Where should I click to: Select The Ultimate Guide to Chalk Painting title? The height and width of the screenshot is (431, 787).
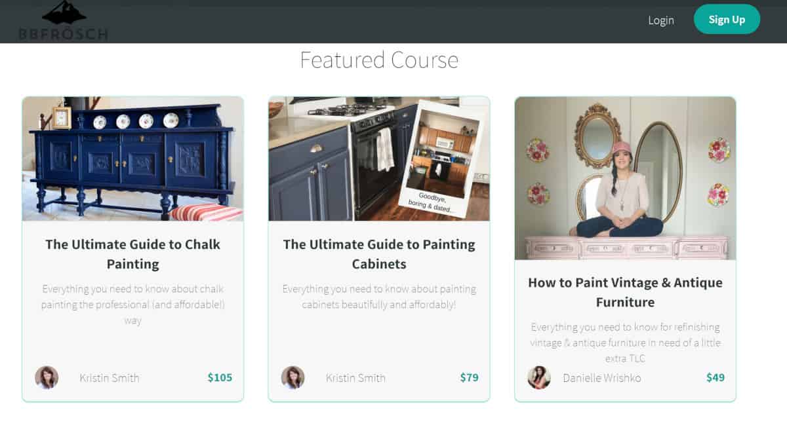tap(133, 254)
